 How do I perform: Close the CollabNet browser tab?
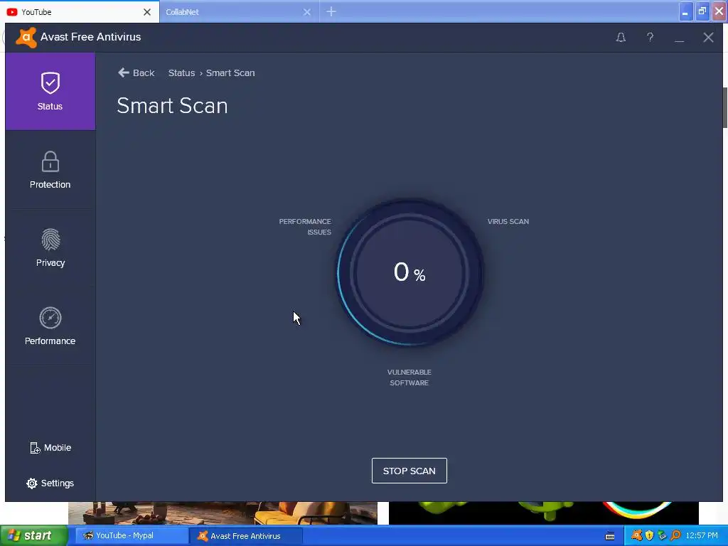[307, 12]
